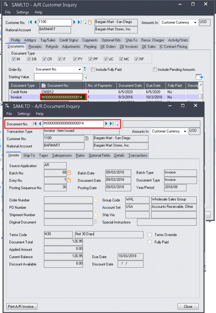Drill down on Batch No. 68 icon
Image resolution: width=216 pixels, height=313 pixels.
click(x=69, y=173)
